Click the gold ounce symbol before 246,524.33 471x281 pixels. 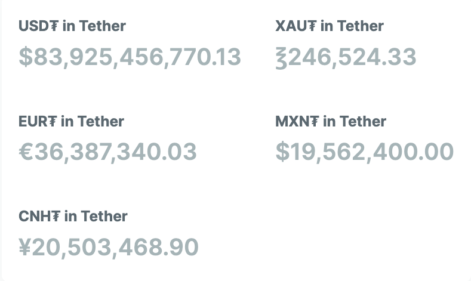(282, 57)
